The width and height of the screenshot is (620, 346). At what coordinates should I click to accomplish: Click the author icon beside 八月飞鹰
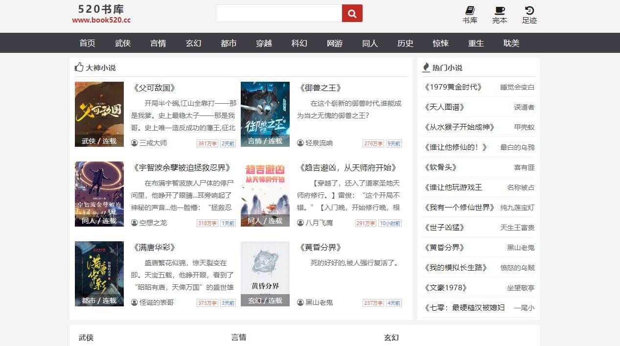click(x=300, y=223)
